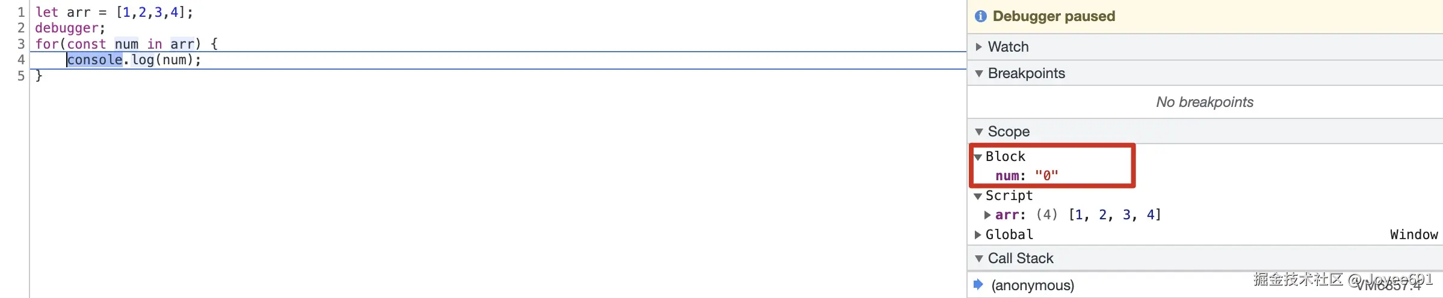The height and width of the screenshot is (298, 1443).
Task: Click line number 5 in gutter
Action: pyautogui.click(x=21, y=76)
